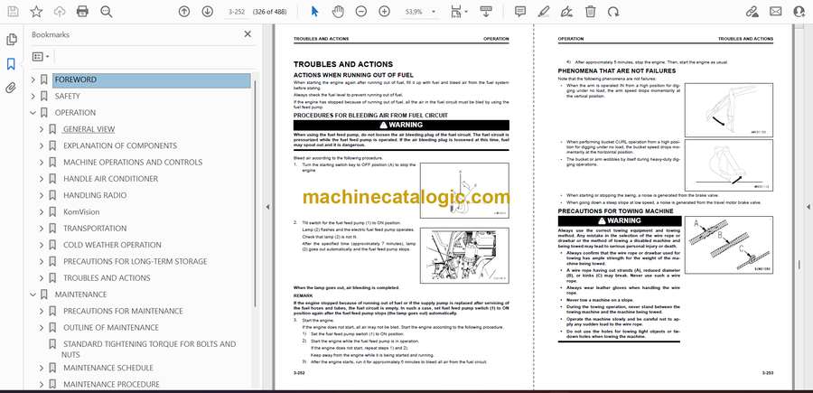Open MAINTENANCE PROCEDURE bookmark
813x393 pixels.
[x=111, y=384]
